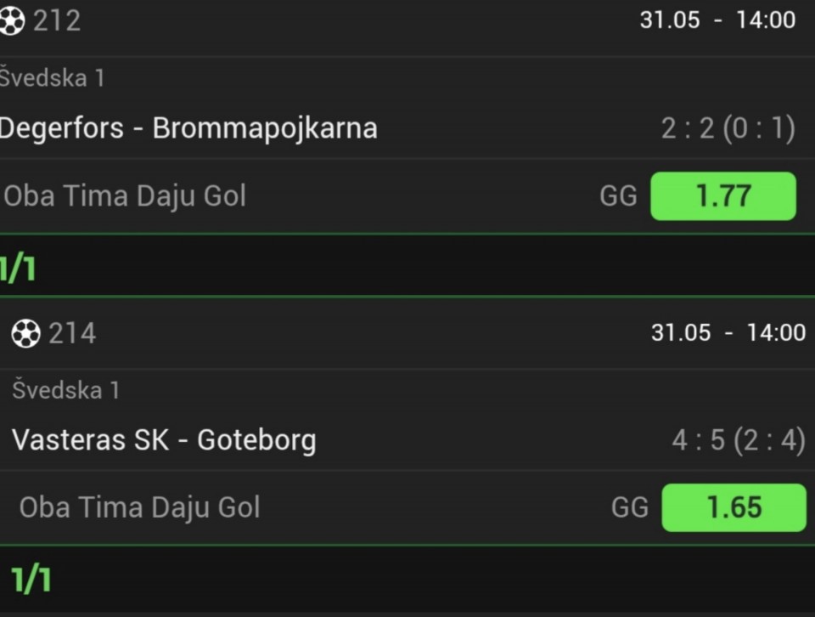Click the soccer ball icon beside 214
This screenshot has width=815, height=617.
point(26,333)
